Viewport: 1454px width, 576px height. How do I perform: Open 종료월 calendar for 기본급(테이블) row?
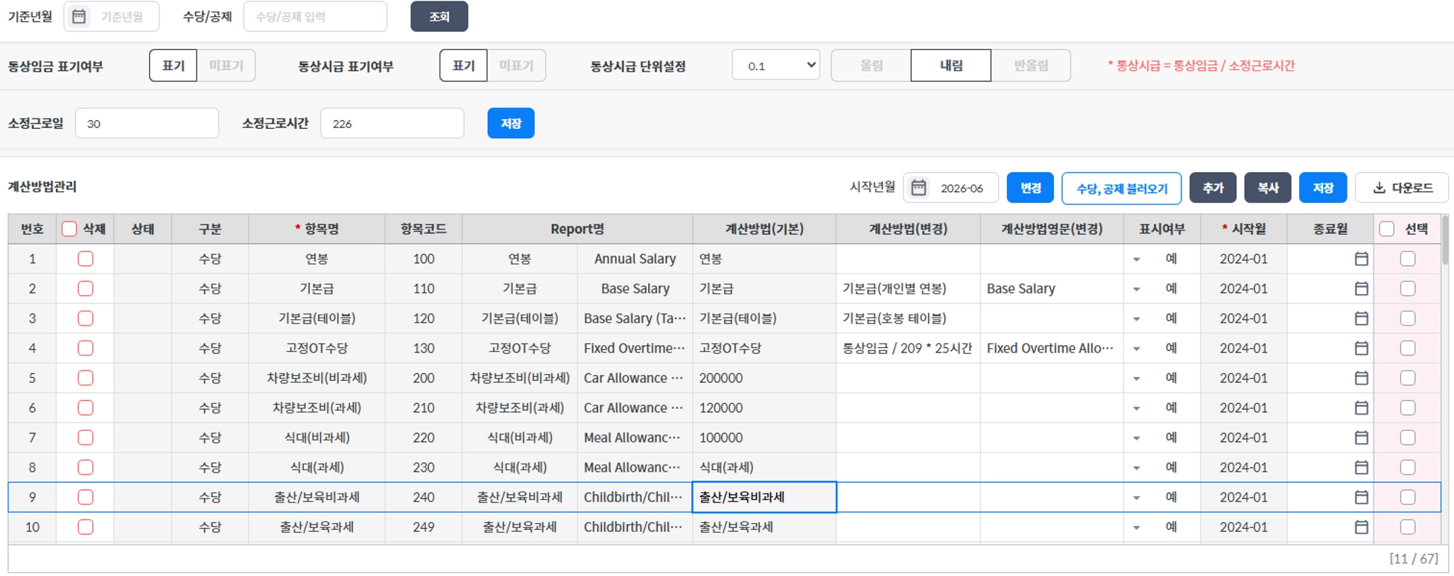[x=1361, y=318]
